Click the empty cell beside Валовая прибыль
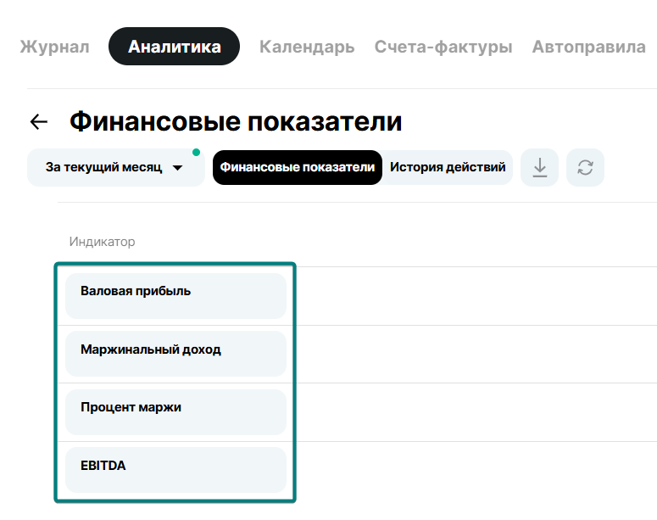 tap(475, 296)
